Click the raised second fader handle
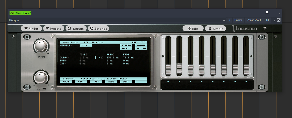This screenshot has width=292, height=118. [179, 68]
